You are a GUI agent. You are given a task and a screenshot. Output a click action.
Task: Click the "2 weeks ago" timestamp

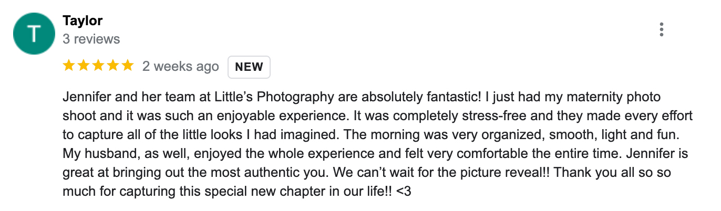[x=181, y=67]
